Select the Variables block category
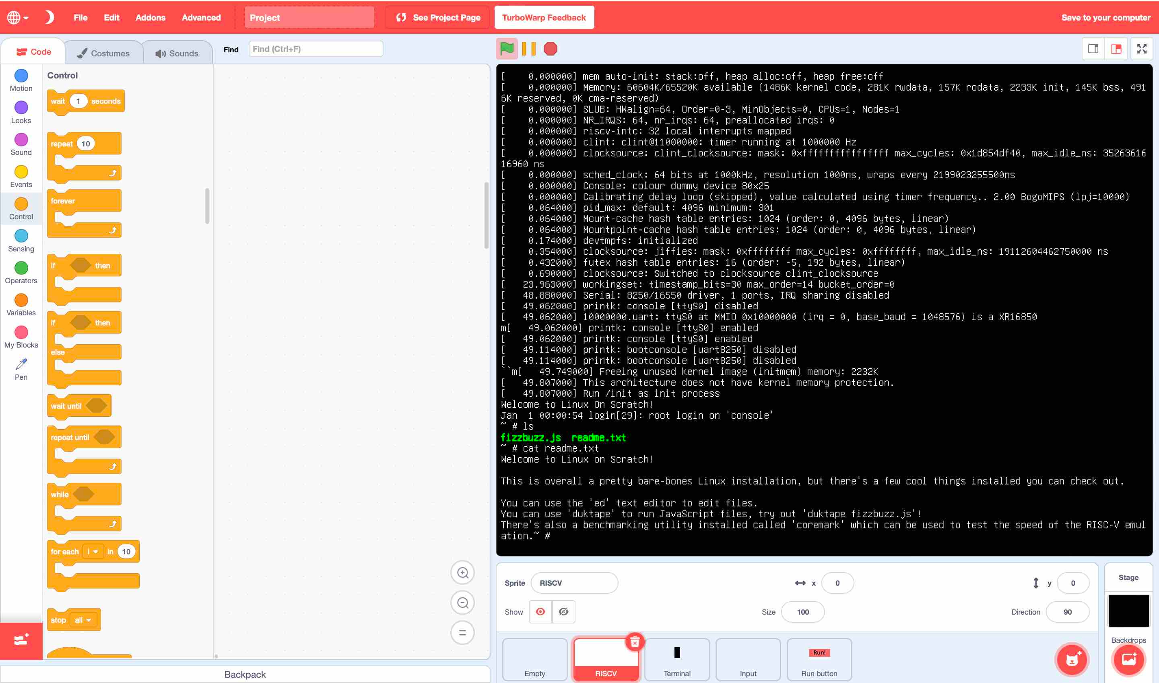The height and width of the screenshot is (683, 1159). click(21, 305)
